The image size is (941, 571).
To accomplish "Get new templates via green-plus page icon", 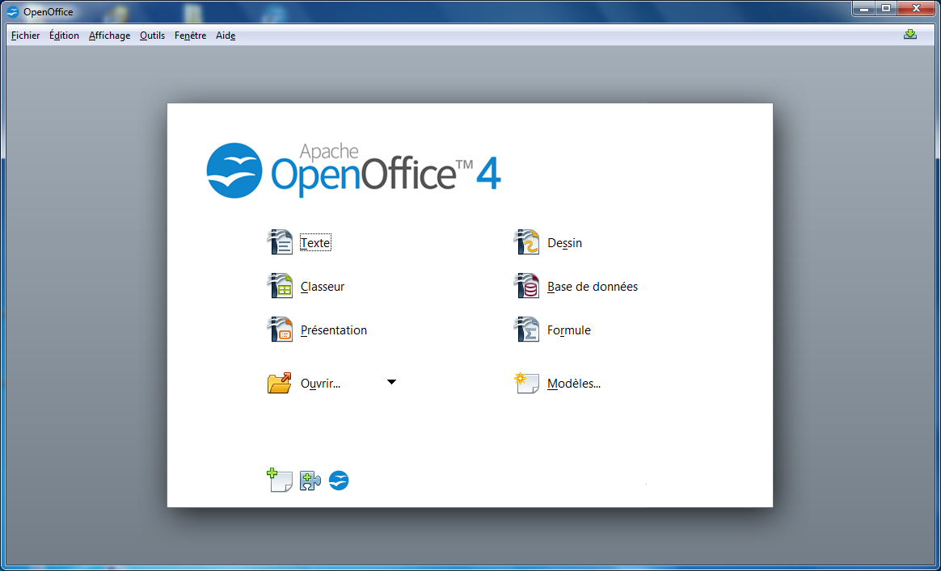I will (279, 481).
